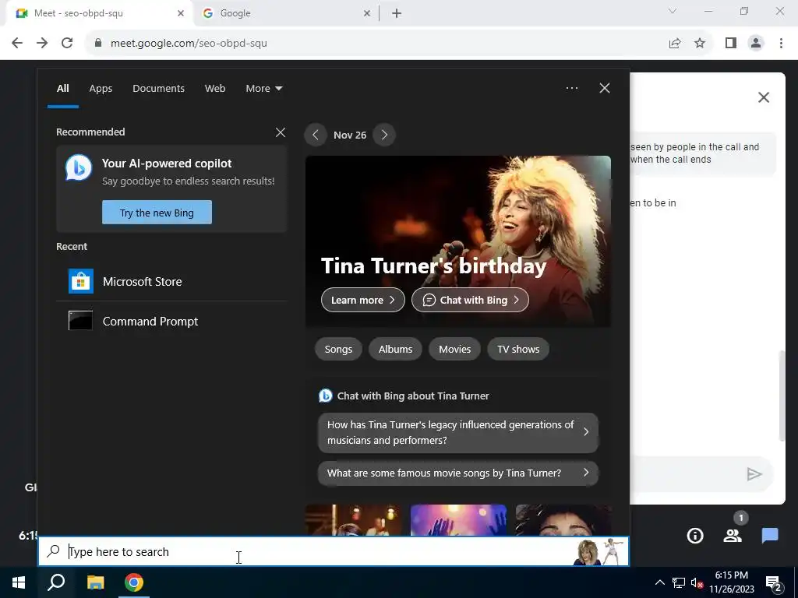Open question about famous movie songs
Viewport: 798px width, 598px height.
(x=458, y=473)
